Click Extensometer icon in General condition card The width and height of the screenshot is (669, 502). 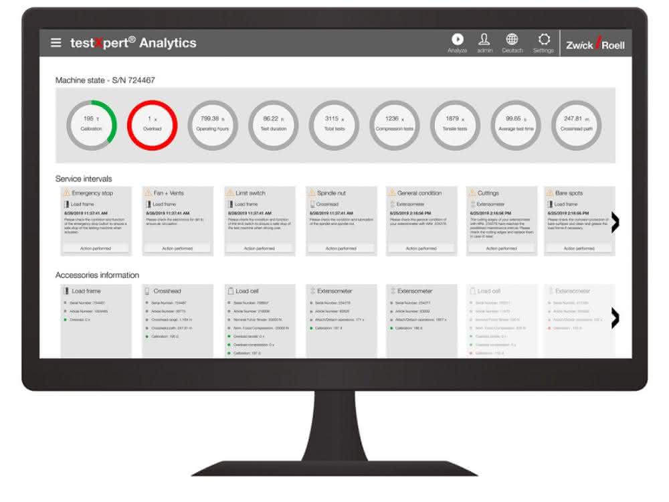tap(392, 204)
